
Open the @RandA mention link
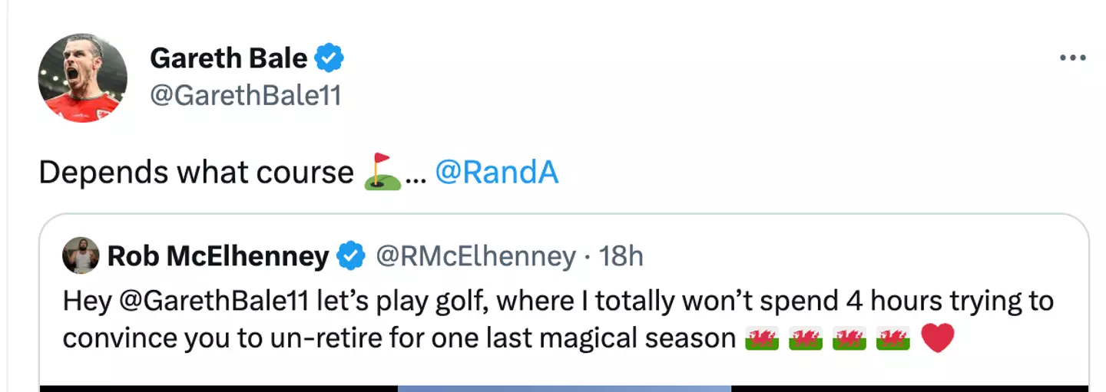pos(496,173)
